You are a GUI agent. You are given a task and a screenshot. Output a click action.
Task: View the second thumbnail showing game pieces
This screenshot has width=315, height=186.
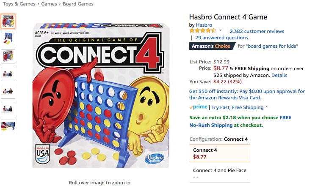pyautogui.click(x=8, y=38)
